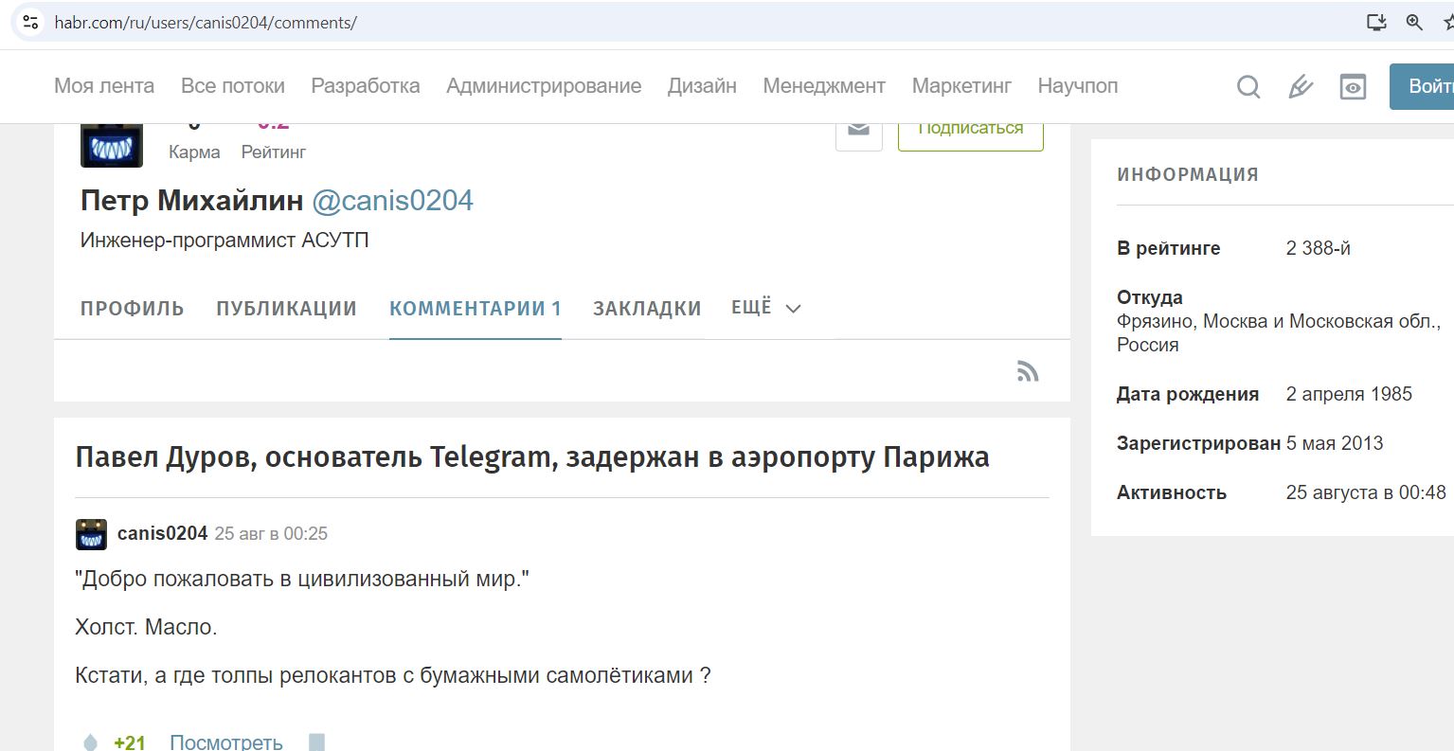
Task: Click the Карма label
Action: click(x=194, y=152)
